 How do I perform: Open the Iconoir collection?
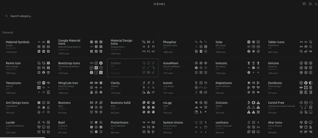tap(185, 88)
